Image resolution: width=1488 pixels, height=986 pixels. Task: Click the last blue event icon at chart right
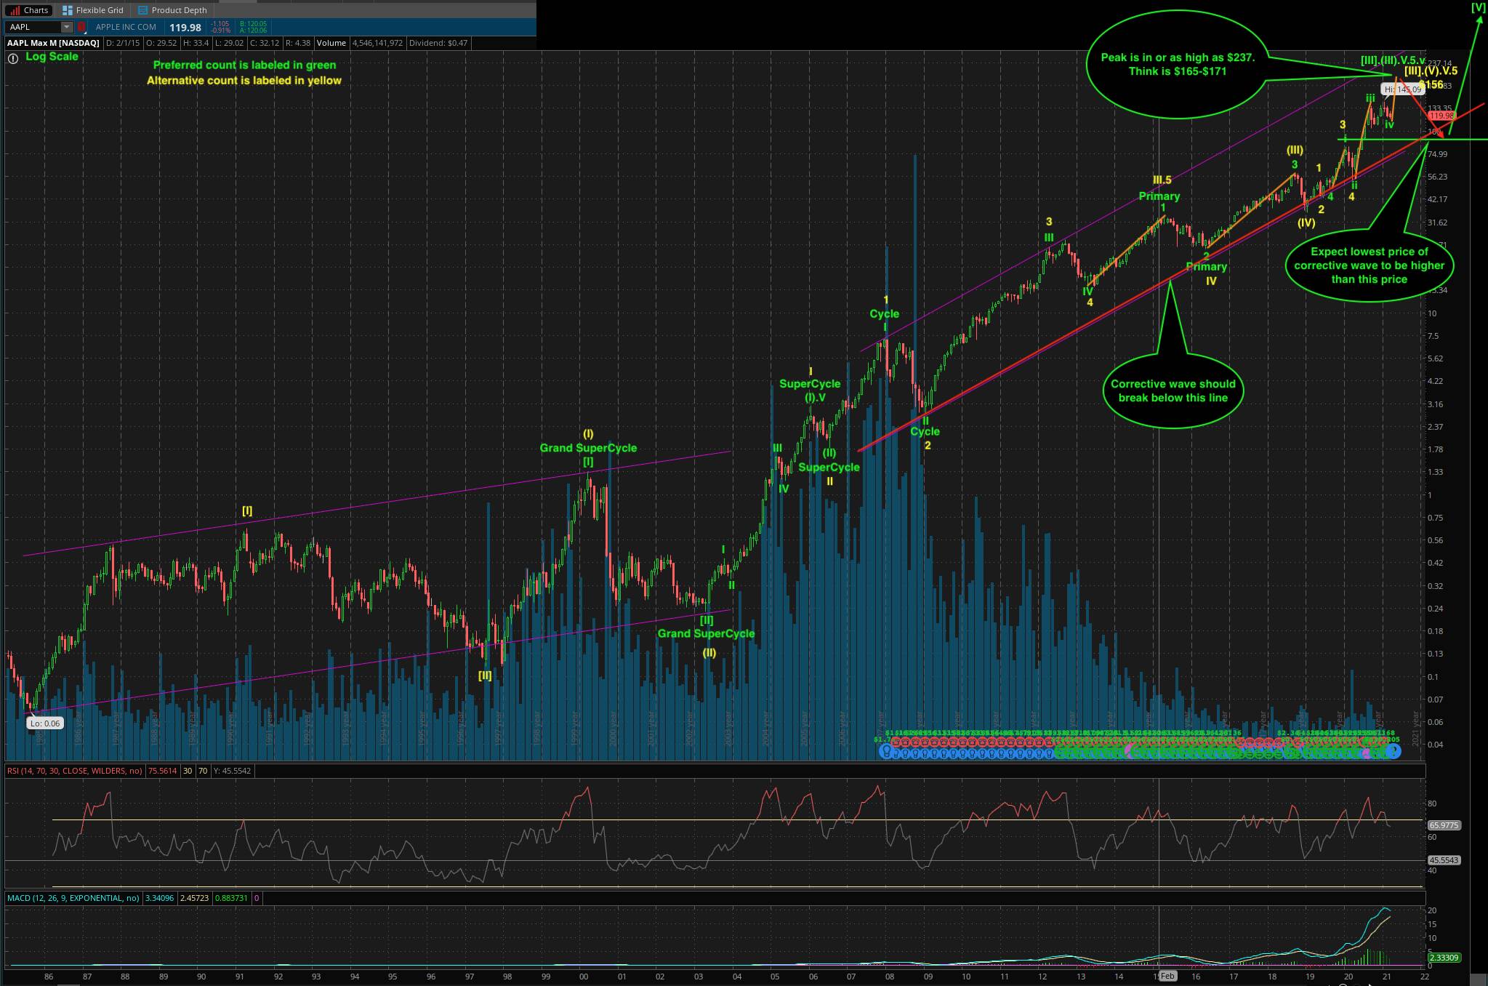point(1394,752)
